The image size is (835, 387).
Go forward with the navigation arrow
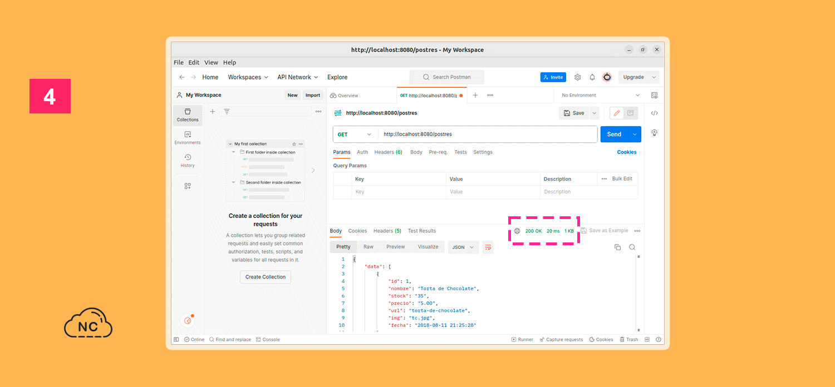(193, 77)
